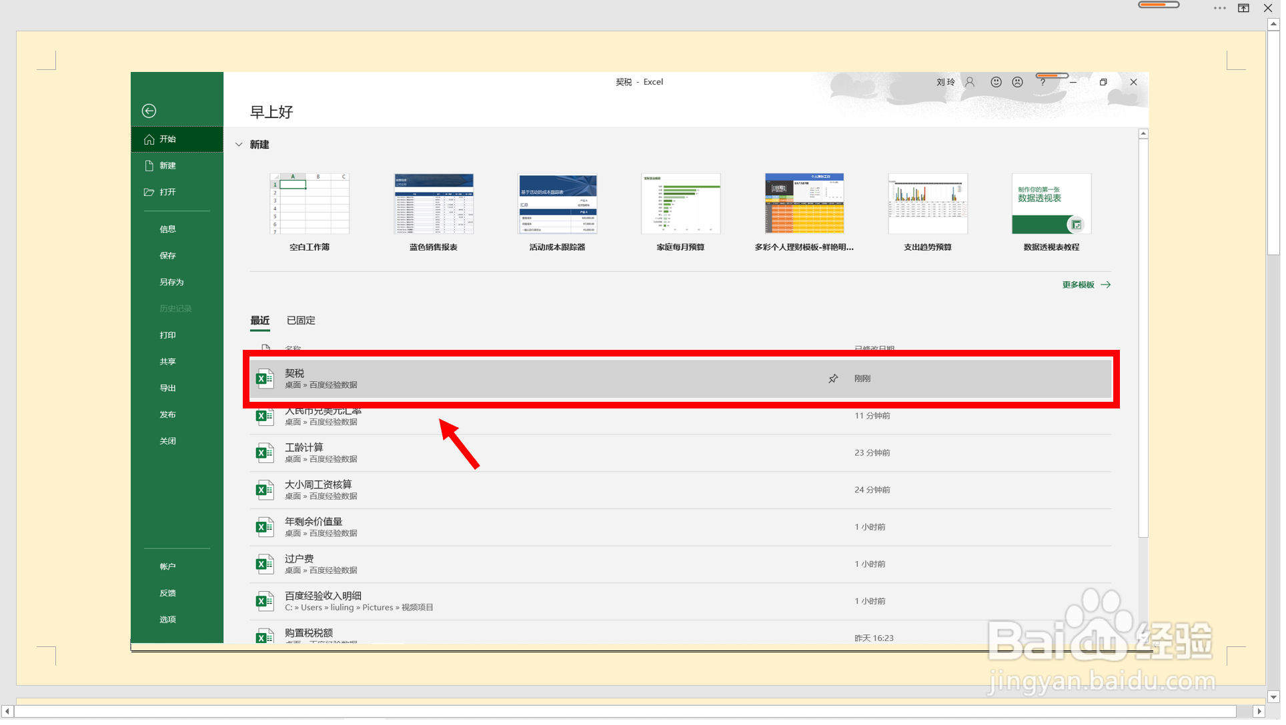Open the recent file 百度经验收入明细
Screen dimensions: 1286x725
pyautogui.click(x=683, y=604)
